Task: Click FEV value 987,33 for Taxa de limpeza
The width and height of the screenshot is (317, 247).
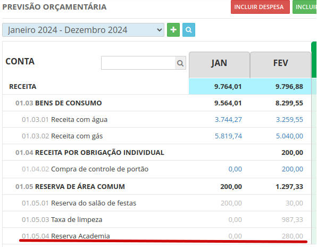Action: tap(293, 220)
